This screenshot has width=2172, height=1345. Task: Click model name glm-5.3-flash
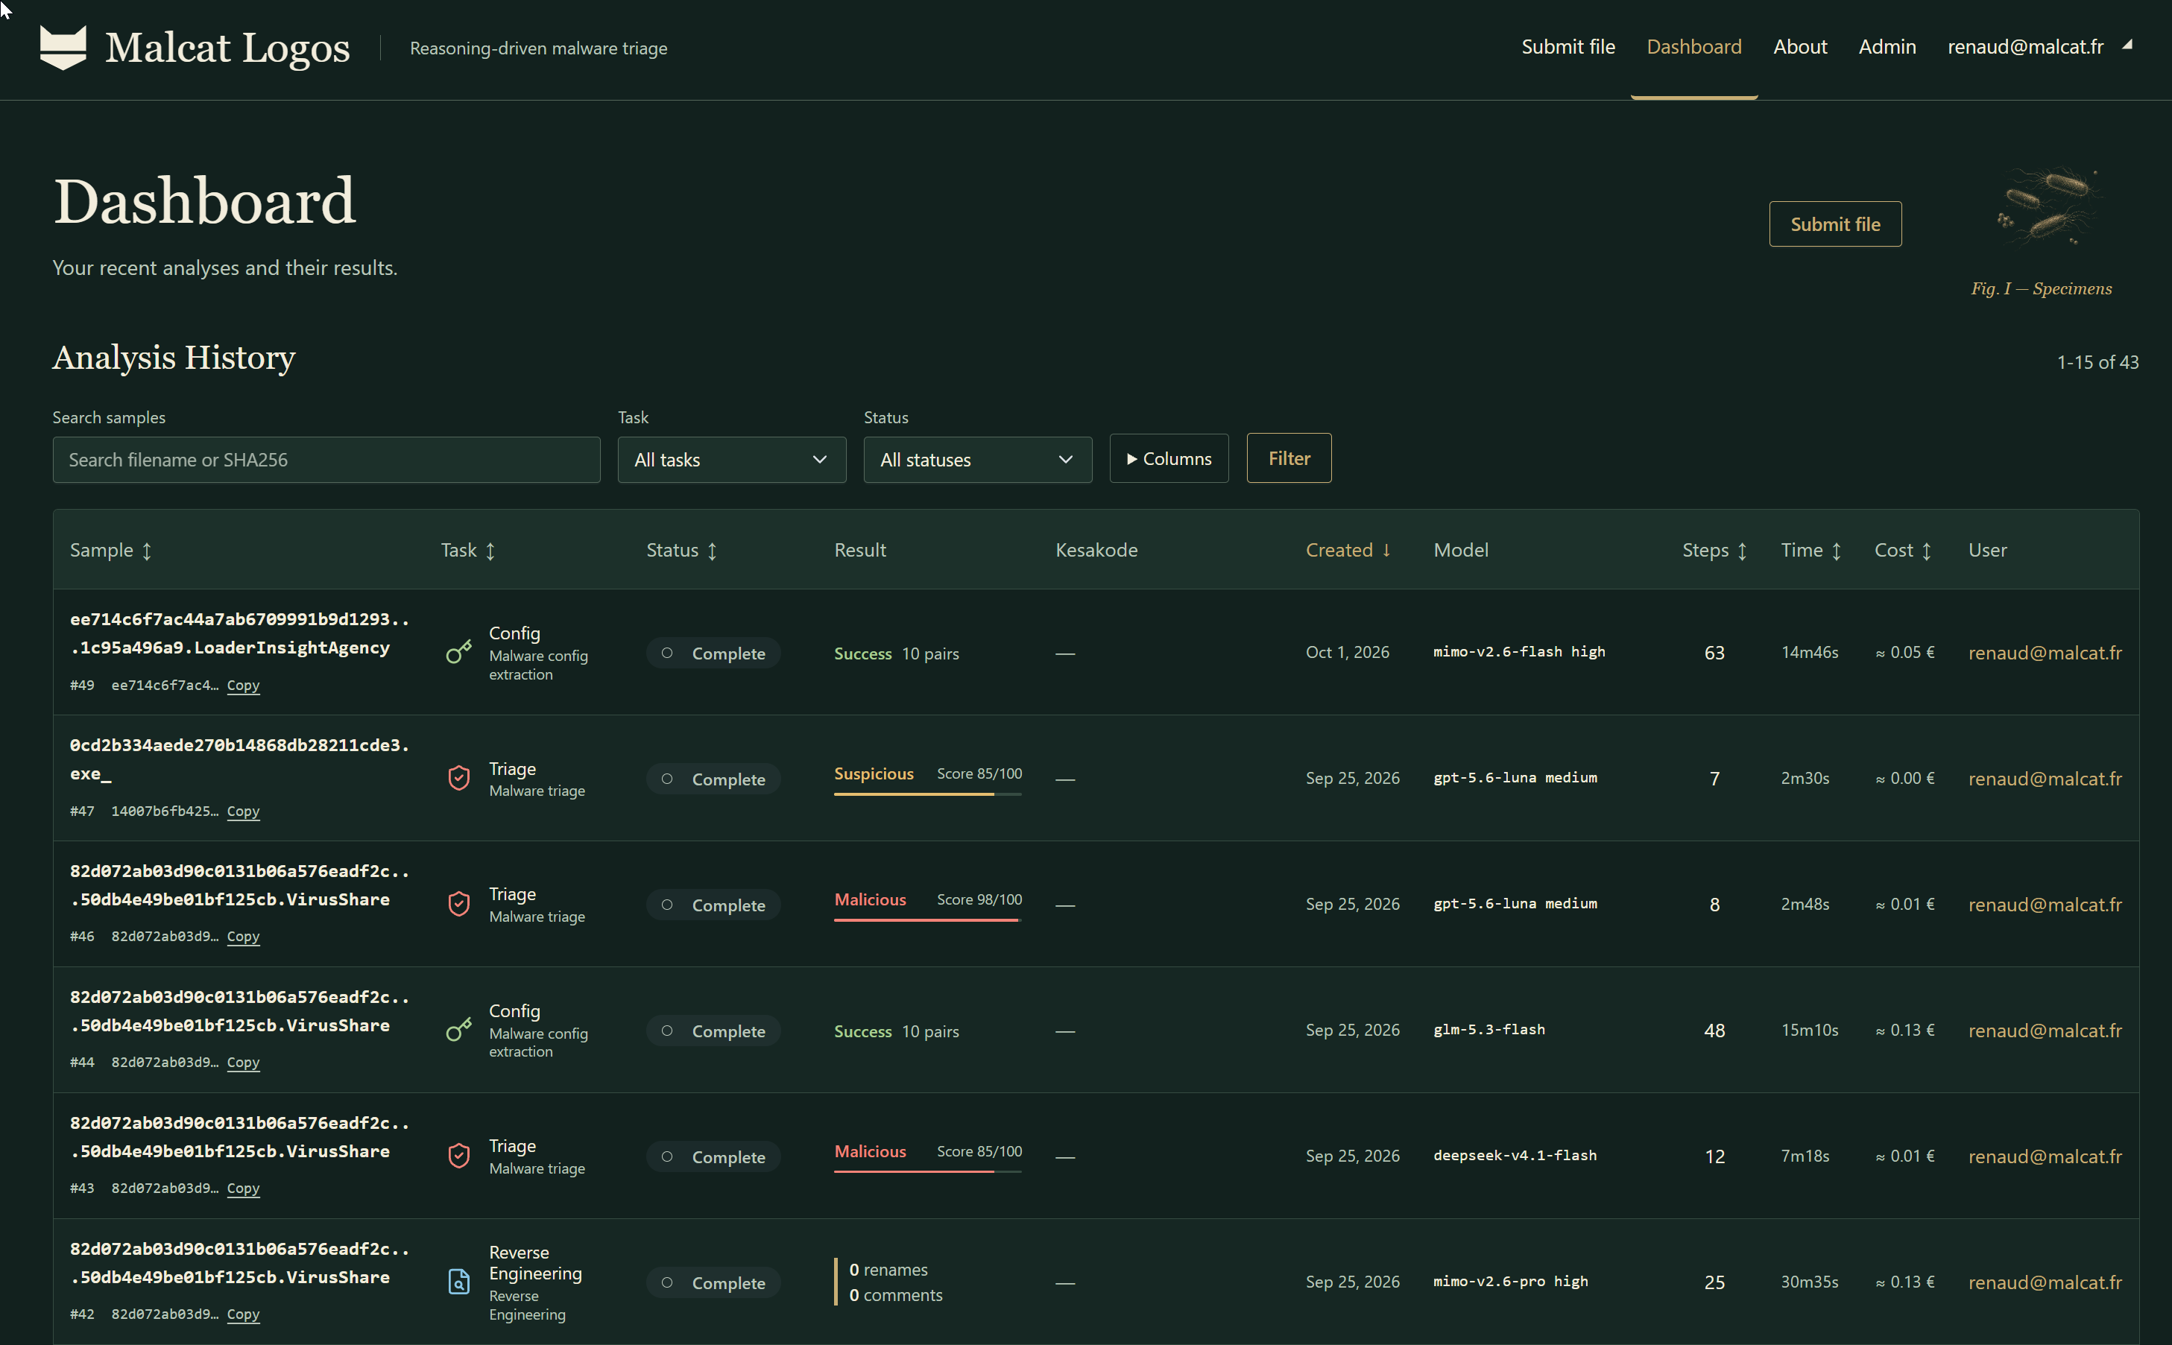click(1488, 1029)
